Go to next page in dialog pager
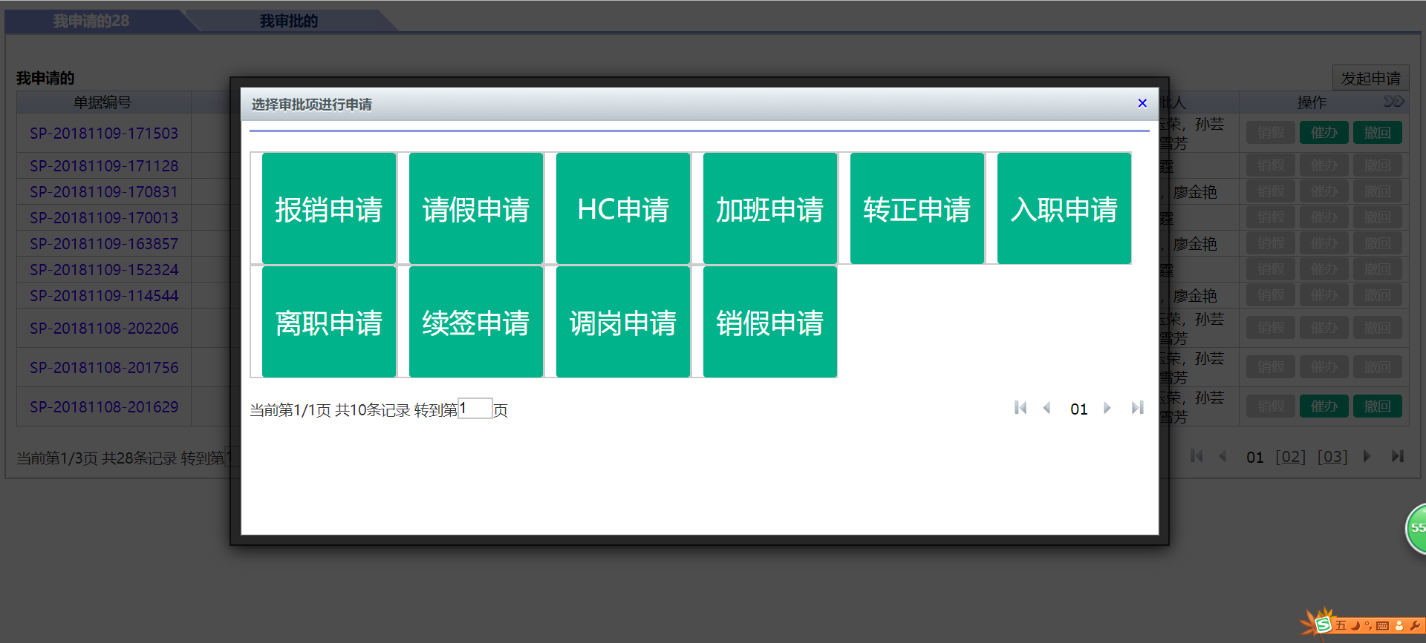The image size is (1426, 643). [x=1107, y=408]
